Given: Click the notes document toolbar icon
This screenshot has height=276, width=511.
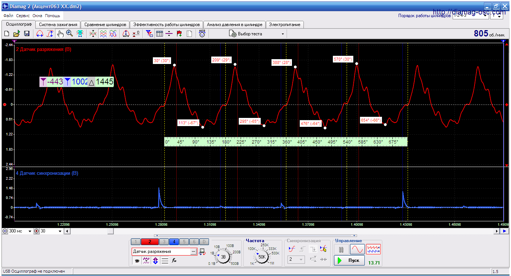Looking at the screenshot, I should point(189,34).
